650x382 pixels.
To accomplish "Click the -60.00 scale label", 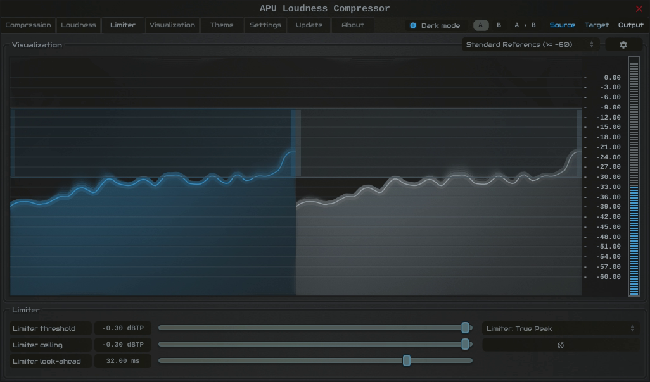I will [x=608, y=277].
